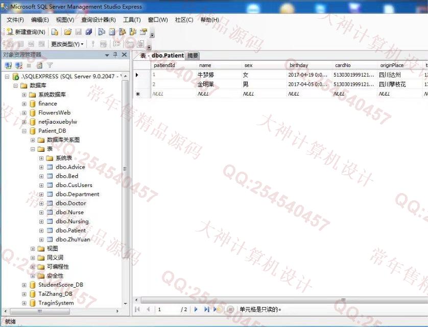The width and height of the screenshot is (428, 327).
Task: Select the dbo.Bed table
Action: pyautogui.click(x=67, y=176)
